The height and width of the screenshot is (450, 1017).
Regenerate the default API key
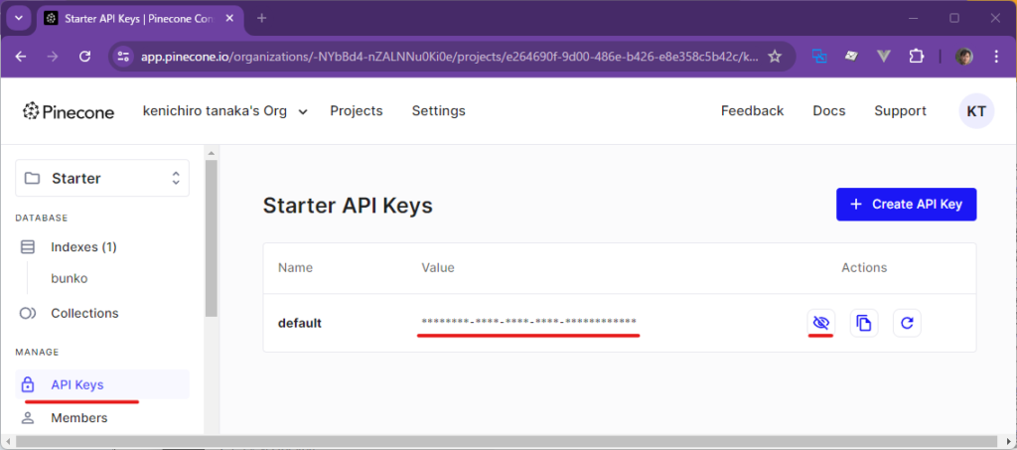(907, 323)
